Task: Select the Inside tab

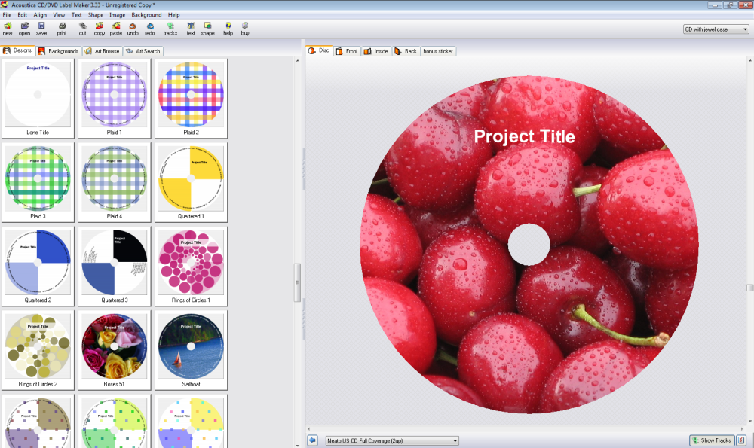Action: coord(376,51)
